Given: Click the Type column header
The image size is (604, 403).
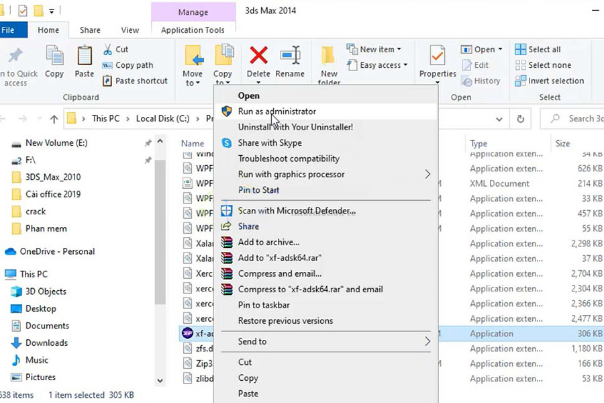Looking at the screenshot, I should tap(479, 144).
